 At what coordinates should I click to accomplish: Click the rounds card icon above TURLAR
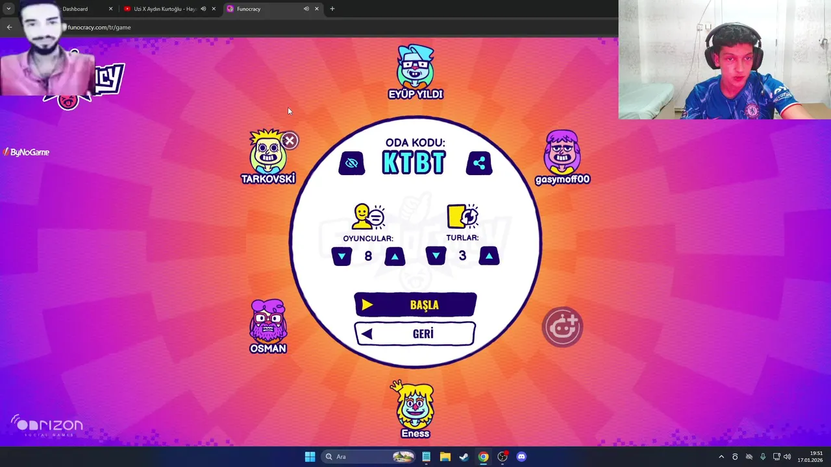coord(462,217)
